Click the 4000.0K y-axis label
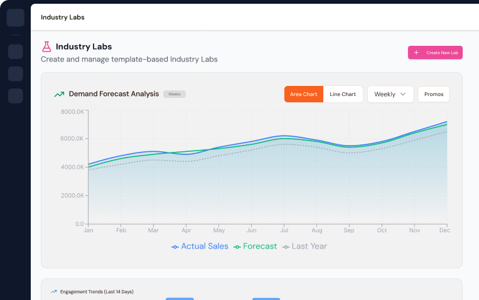Screen dimensions: 479x300 [72, 167]
